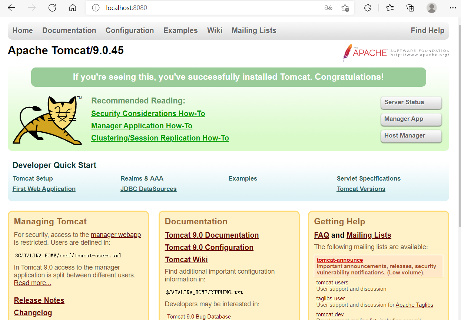Click the Apache Tomcat/9.0.45 heading

pos(66,50)
